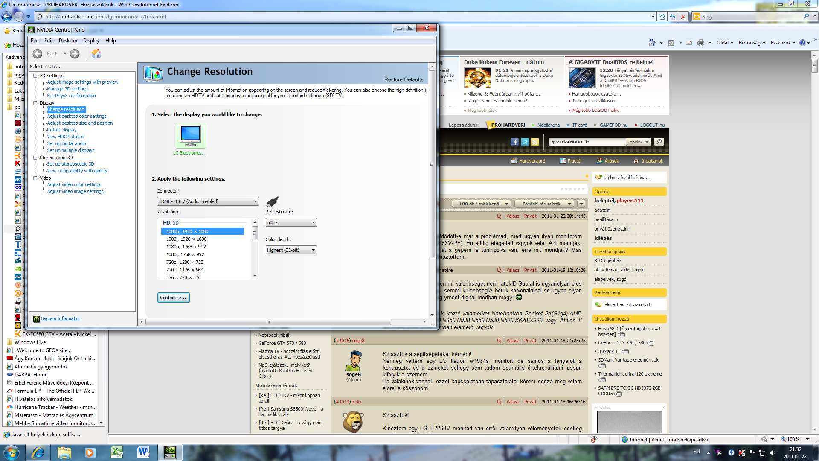This screenshot has height=461, width=819.
Task: Open the Twitter icon on Prohardver
Action: pos(525,142)
